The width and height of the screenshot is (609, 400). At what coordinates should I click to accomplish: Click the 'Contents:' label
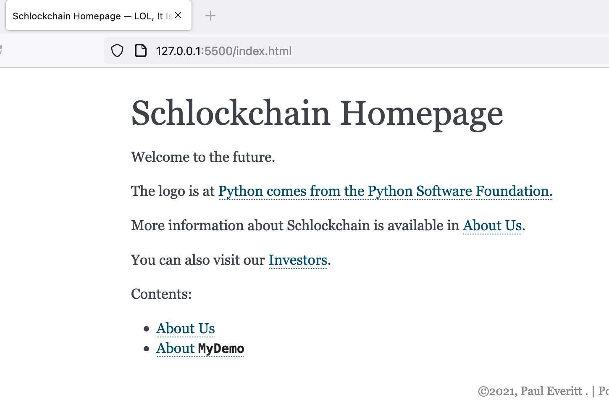(x=161, y=294)
